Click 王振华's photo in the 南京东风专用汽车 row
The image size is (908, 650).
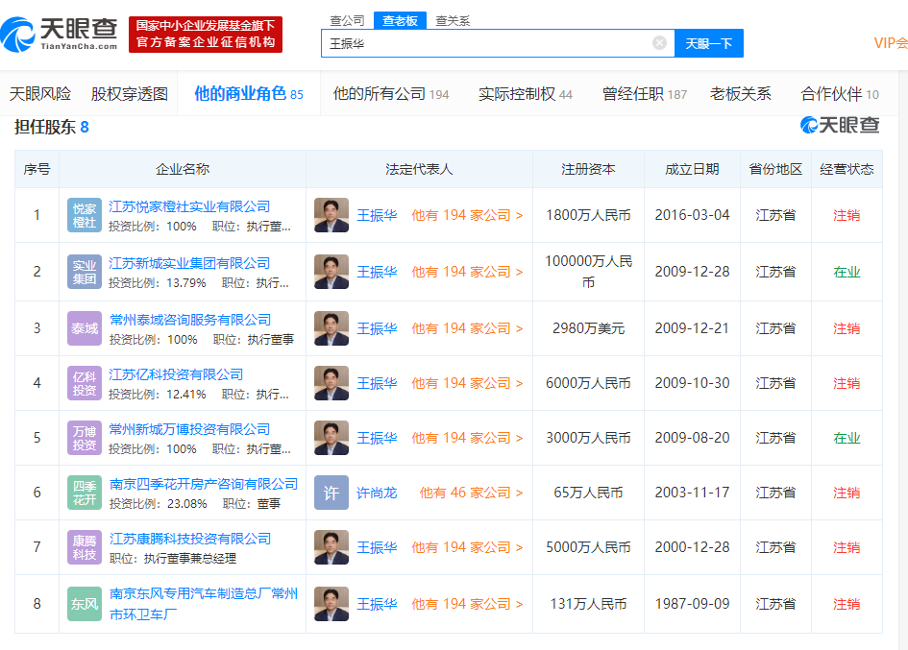point(331,604)
